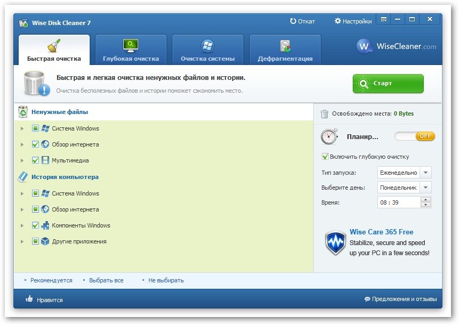The image size is (459, 325).
Task: Expand the Компоненты Windows node
Action: point(22,225)
